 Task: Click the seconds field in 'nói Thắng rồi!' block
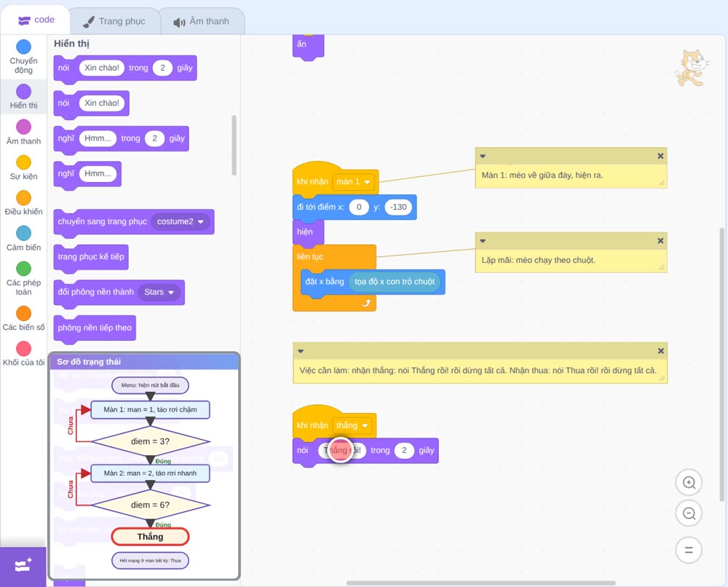(x=404, y=451)
